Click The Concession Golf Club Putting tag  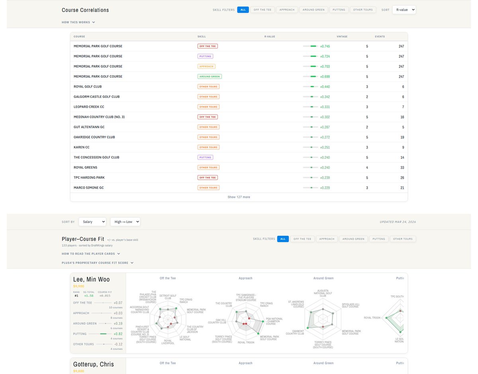pos(205,157)
